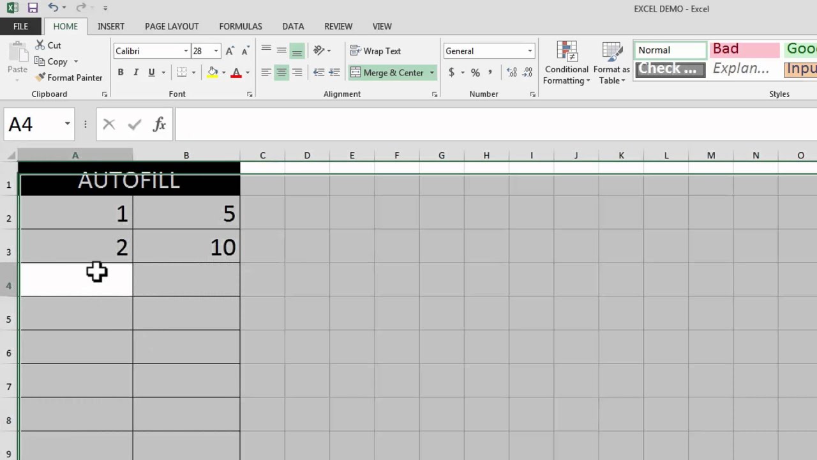The width and height of the screenshot is (817, 460).
Task: Switch to the INSERT tab
Action: [111, 26]
